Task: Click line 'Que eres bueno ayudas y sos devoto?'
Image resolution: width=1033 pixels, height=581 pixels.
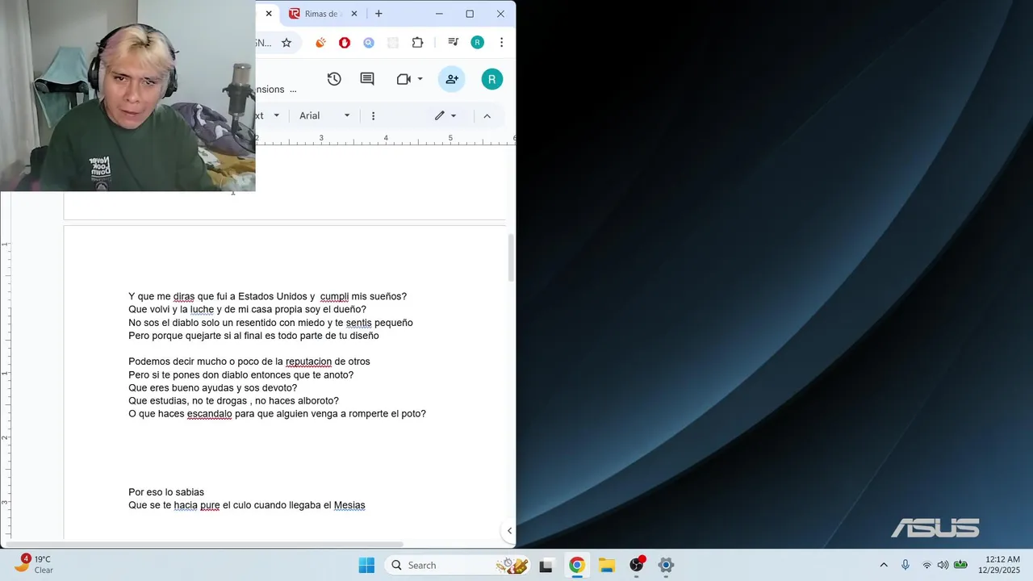Action: 212,388
